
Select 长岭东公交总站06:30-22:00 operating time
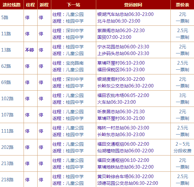(125, 86)
